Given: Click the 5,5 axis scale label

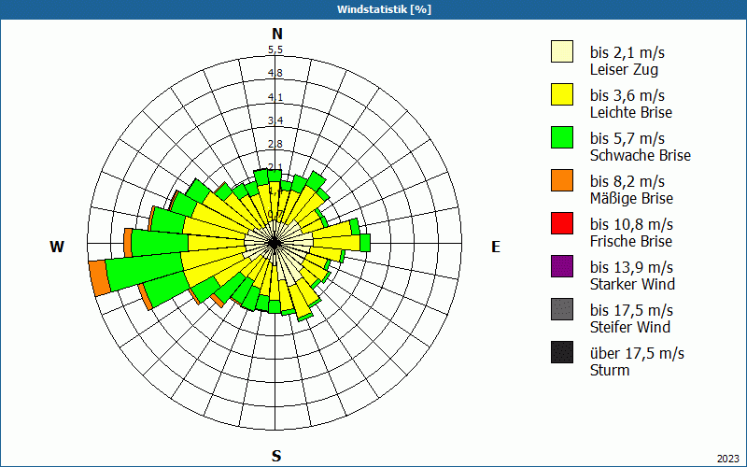Looking at the screenshot, I should pyautogui.click(x=275, y=50).
